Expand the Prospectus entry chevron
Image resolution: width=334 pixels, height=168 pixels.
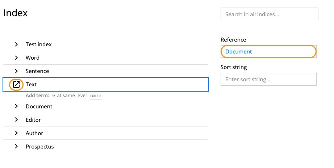(16, 147)
